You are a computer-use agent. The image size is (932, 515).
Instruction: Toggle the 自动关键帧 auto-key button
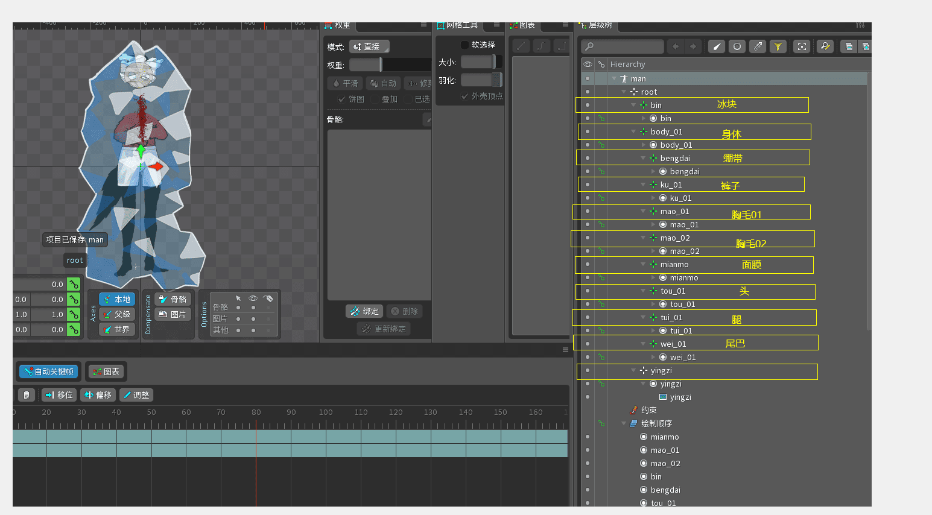pyautogui.click(x=48, y=371)
